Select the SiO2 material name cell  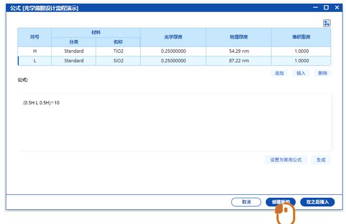tap(118, 61)
